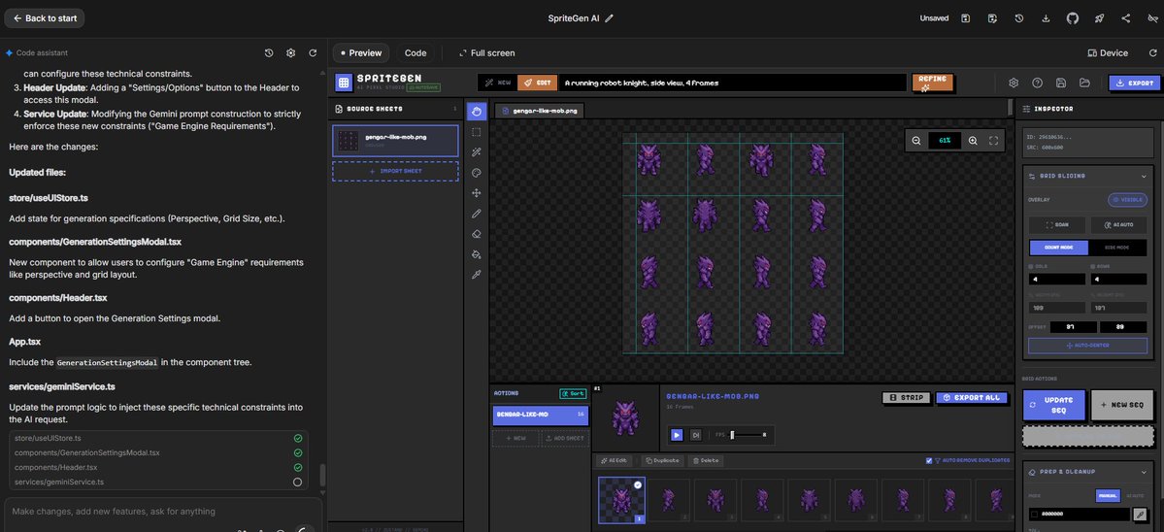This screenshot has width=1164, height=532.
Task: Click the Auto-Center button
Action: coord(1087,346)
